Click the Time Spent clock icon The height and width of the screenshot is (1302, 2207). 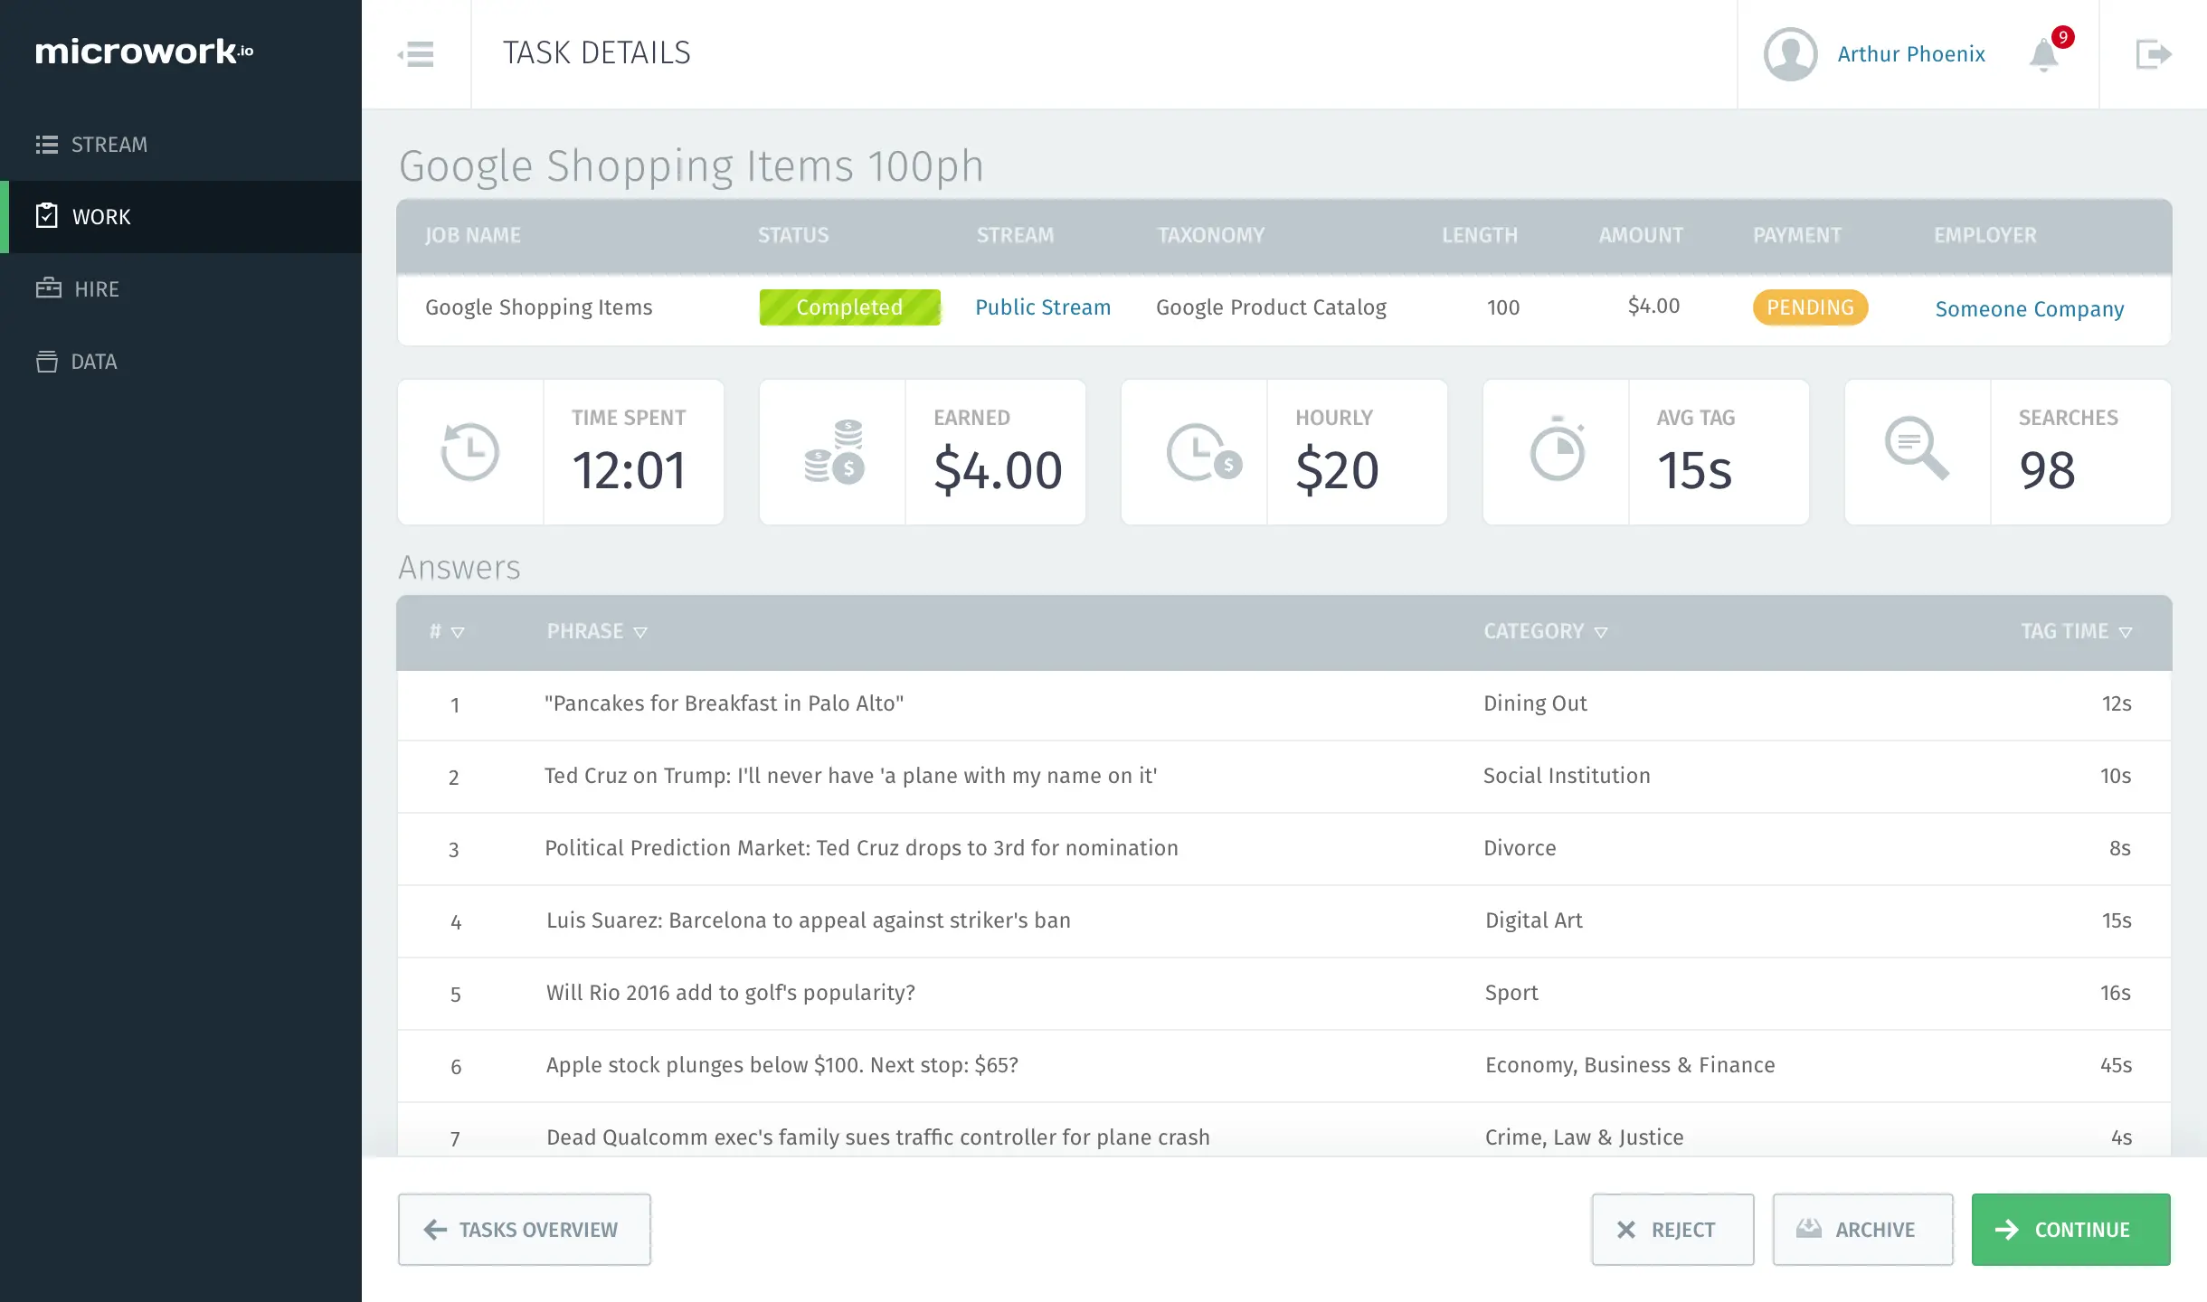pos(469,451)
